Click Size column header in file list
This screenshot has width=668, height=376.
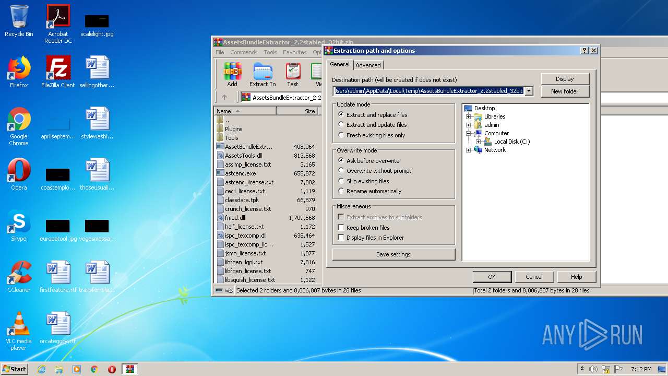pyautogui.click(x=297, y=111)
